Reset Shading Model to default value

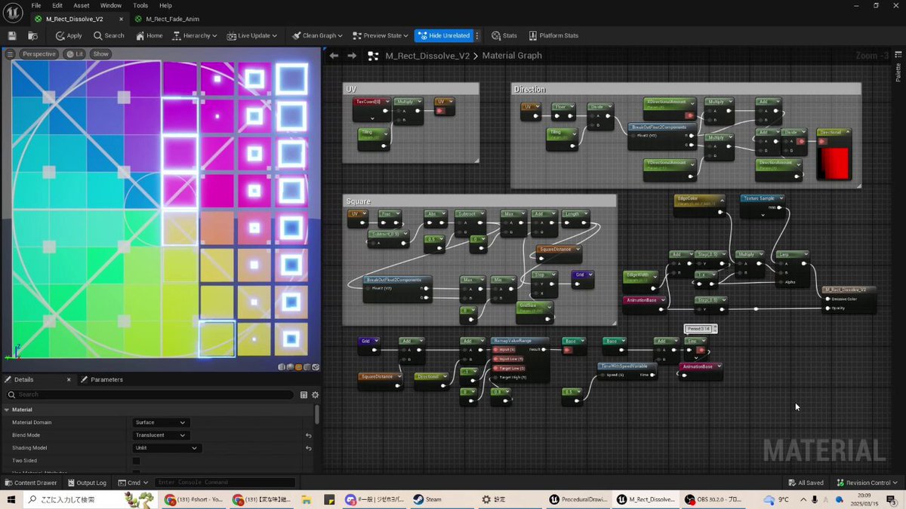tap(308, 448)
